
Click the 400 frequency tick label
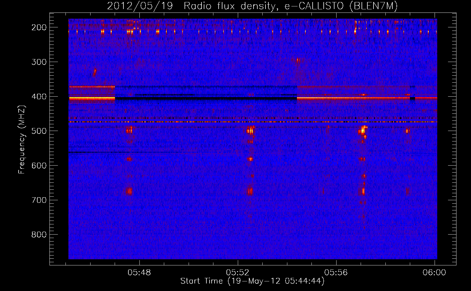click(x=39, y=97)
